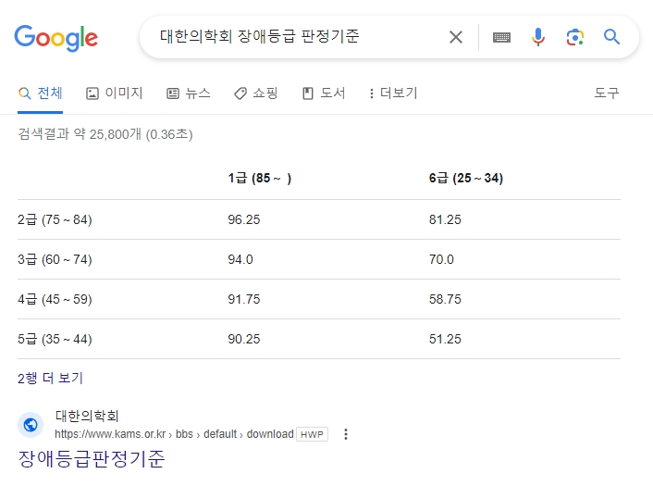Select the 2급 (75 ~ 84) row label
The height and width of the screenshot is (486, 653).
point(55,219)
